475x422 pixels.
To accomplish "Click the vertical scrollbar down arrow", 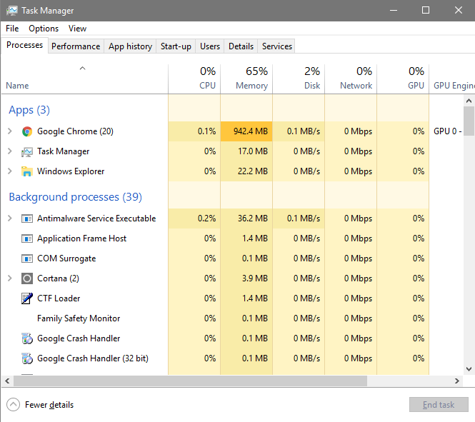I will [x=469, y=368].
